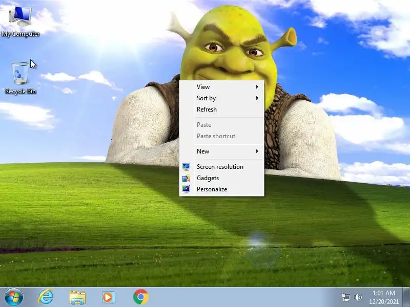Expand the View submenu arrow
This screenshot has height=307, width=410.
(257, 86)
